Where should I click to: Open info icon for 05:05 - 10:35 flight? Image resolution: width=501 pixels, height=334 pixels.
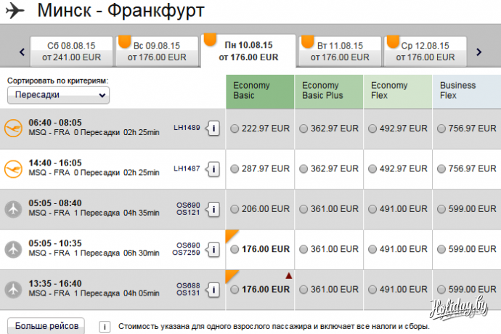pyautogui.click(x=213, y=249)
